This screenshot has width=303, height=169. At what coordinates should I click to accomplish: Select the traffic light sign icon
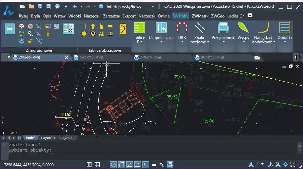pos(47,34)
